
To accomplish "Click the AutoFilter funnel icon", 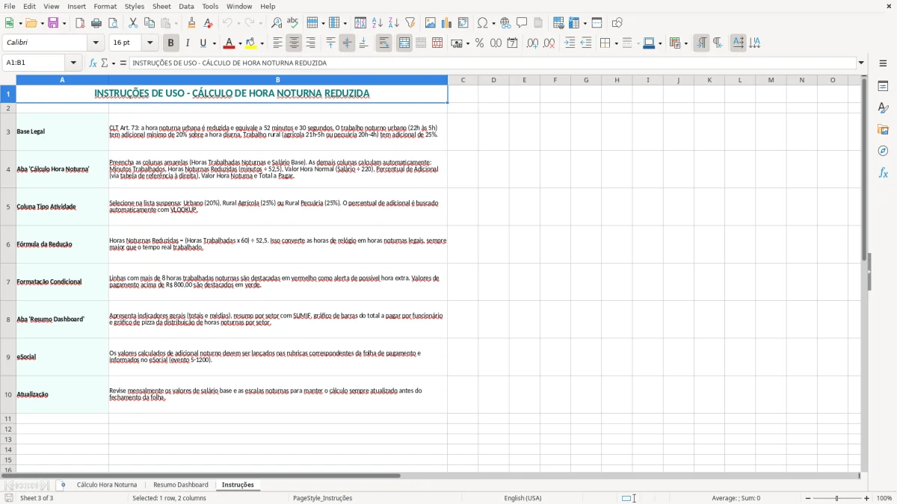I will [410, 23].
